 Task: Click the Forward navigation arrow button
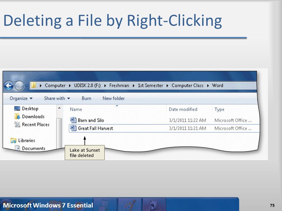coord(19,86)
